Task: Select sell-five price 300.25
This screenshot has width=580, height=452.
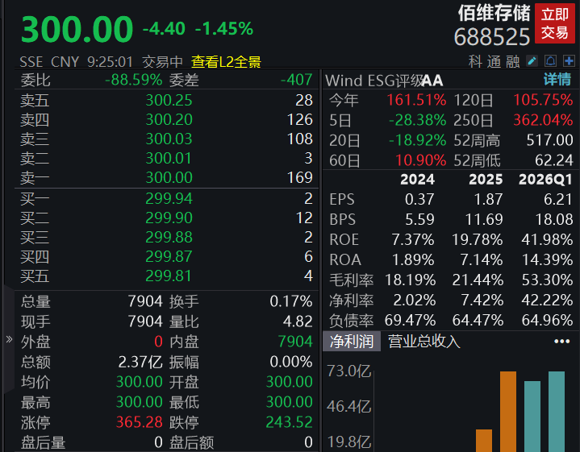Action: coord(169,100)
